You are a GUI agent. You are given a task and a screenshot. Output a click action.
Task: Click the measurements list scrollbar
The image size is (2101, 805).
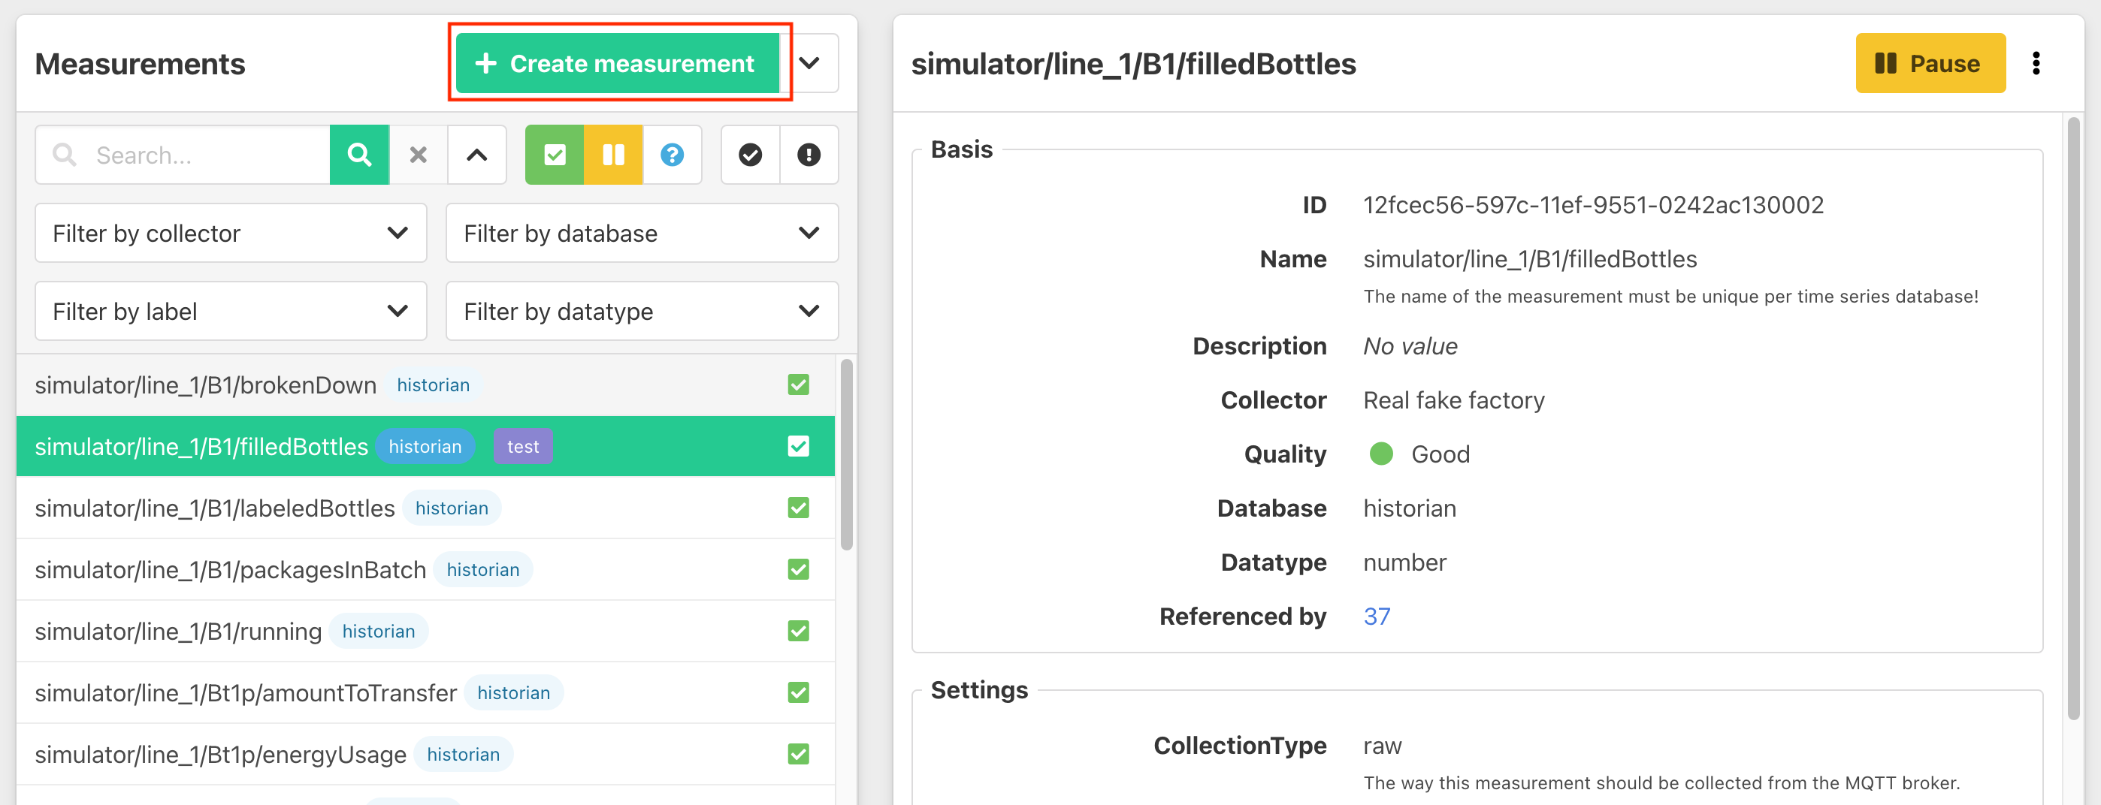pos(847,454)
